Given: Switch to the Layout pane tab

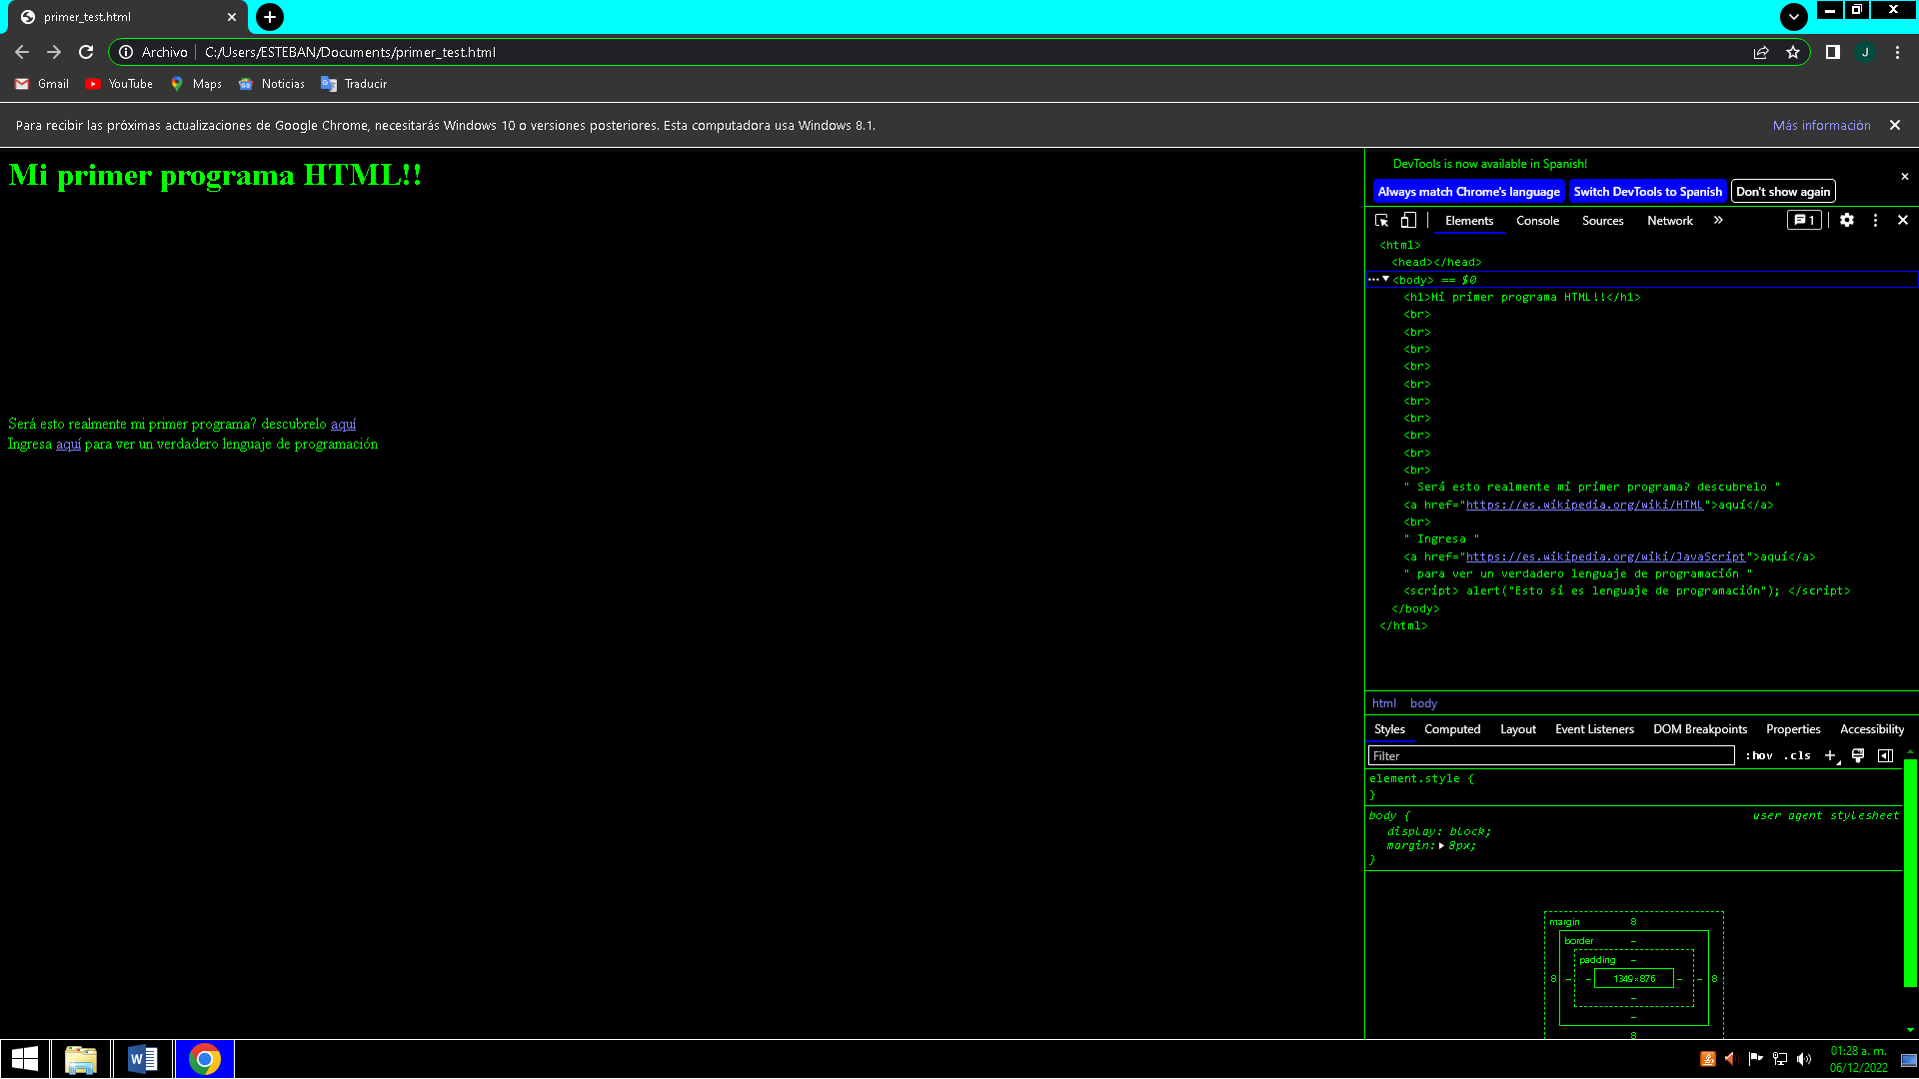Looking at the screenshot, I should [1517, 729].
